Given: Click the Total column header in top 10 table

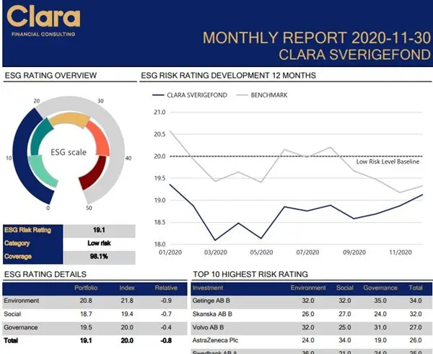Looking at the screenshot, I should 416,288.
